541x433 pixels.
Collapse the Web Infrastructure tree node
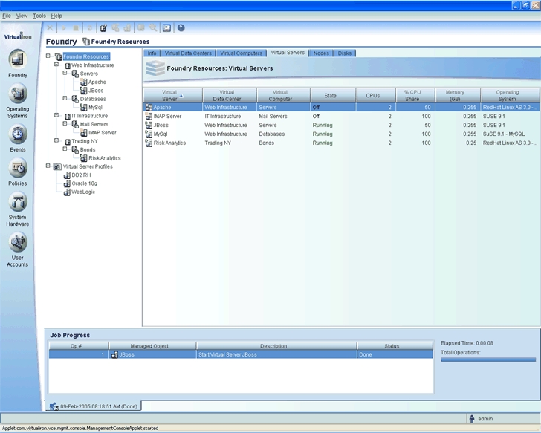(x=57, y=65)
